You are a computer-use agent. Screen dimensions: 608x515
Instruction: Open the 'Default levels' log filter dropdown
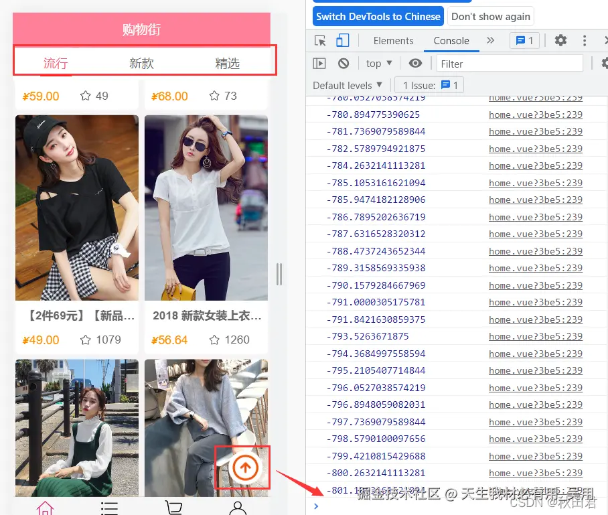(346, 85)
